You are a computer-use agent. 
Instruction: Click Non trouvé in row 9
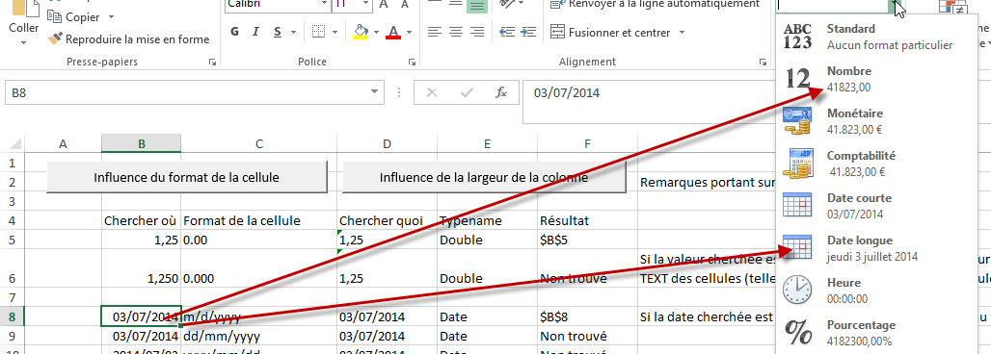click(587, 336)
